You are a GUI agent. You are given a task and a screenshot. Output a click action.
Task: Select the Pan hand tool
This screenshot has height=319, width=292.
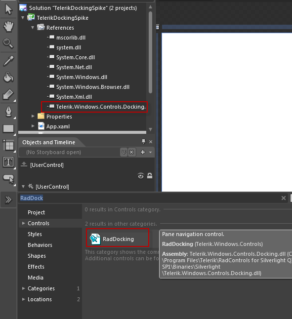click(x=8, y=27)
